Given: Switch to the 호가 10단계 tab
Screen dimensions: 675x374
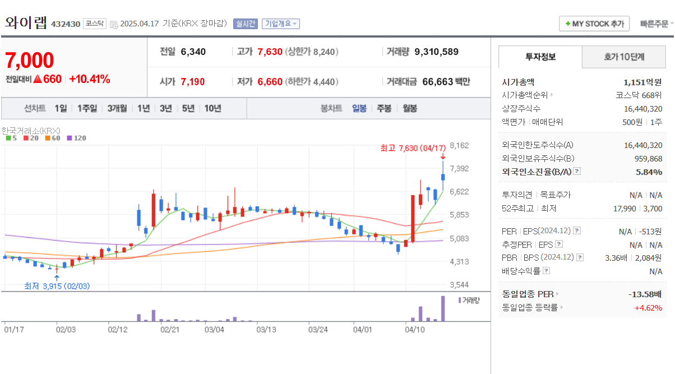Looking at the screenshot, I should pyautogui.click(x=624, y=57).
